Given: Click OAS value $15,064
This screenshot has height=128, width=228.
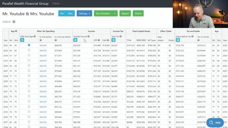Looking at the screenshot, I should [x=106, y=46].
